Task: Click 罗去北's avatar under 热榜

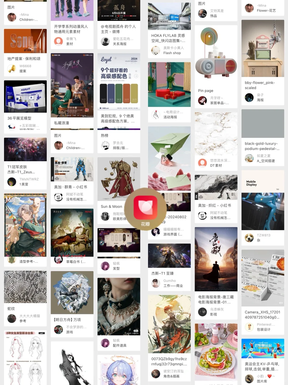Action: pos(105,145)
